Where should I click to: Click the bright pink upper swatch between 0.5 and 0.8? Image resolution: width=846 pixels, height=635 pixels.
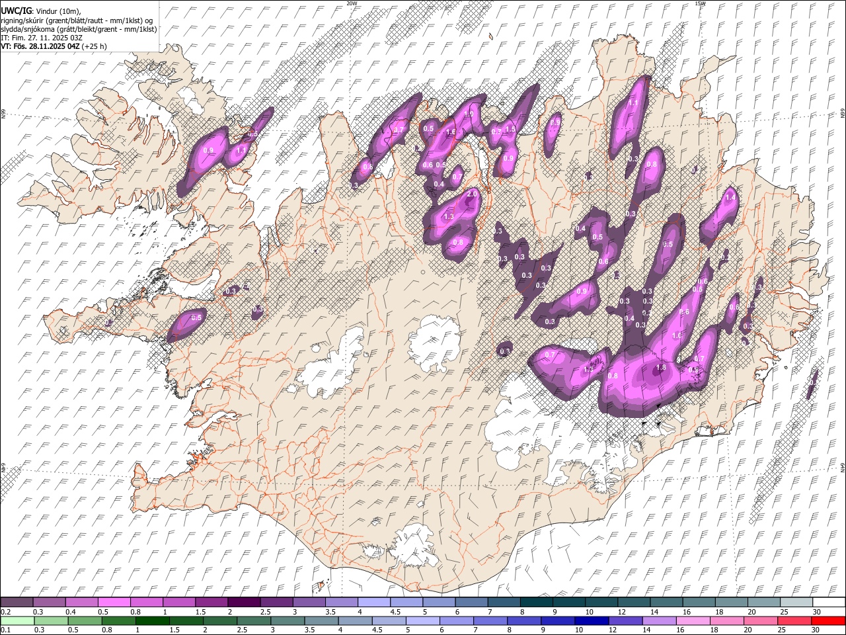pos(114,602)
